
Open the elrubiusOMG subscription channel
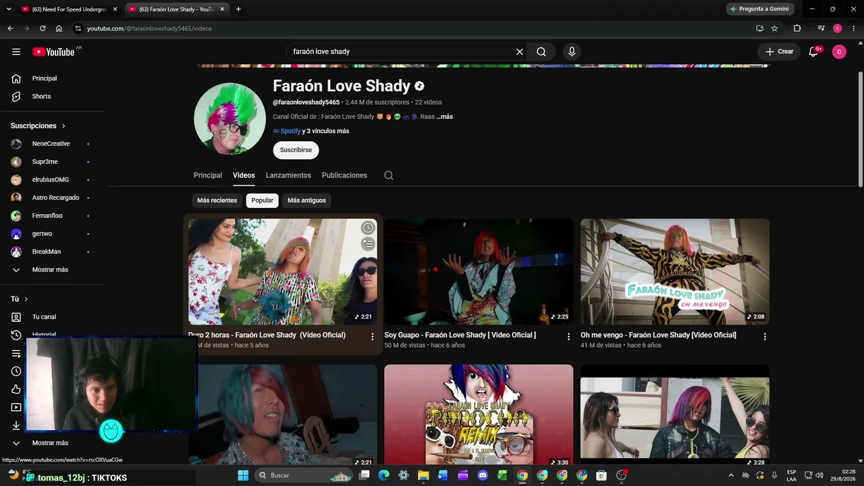tap(51, 180)
